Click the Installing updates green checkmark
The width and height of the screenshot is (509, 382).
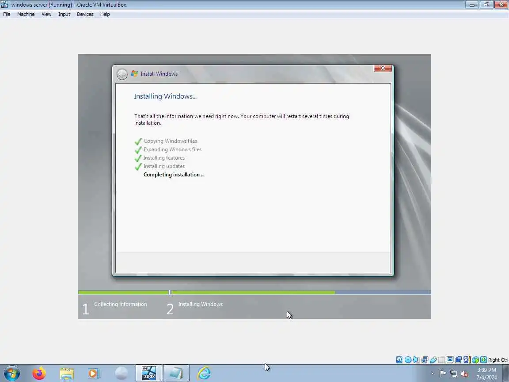point(138,167)
